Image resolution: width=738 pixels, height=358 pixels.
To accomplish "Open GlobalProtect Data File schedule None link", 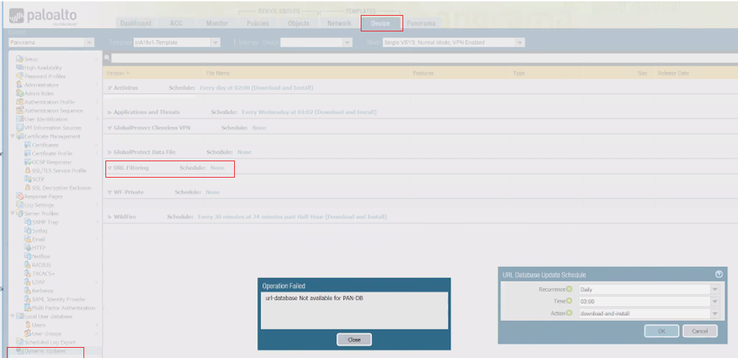I will pyautogui.click(x=244, y=152).
